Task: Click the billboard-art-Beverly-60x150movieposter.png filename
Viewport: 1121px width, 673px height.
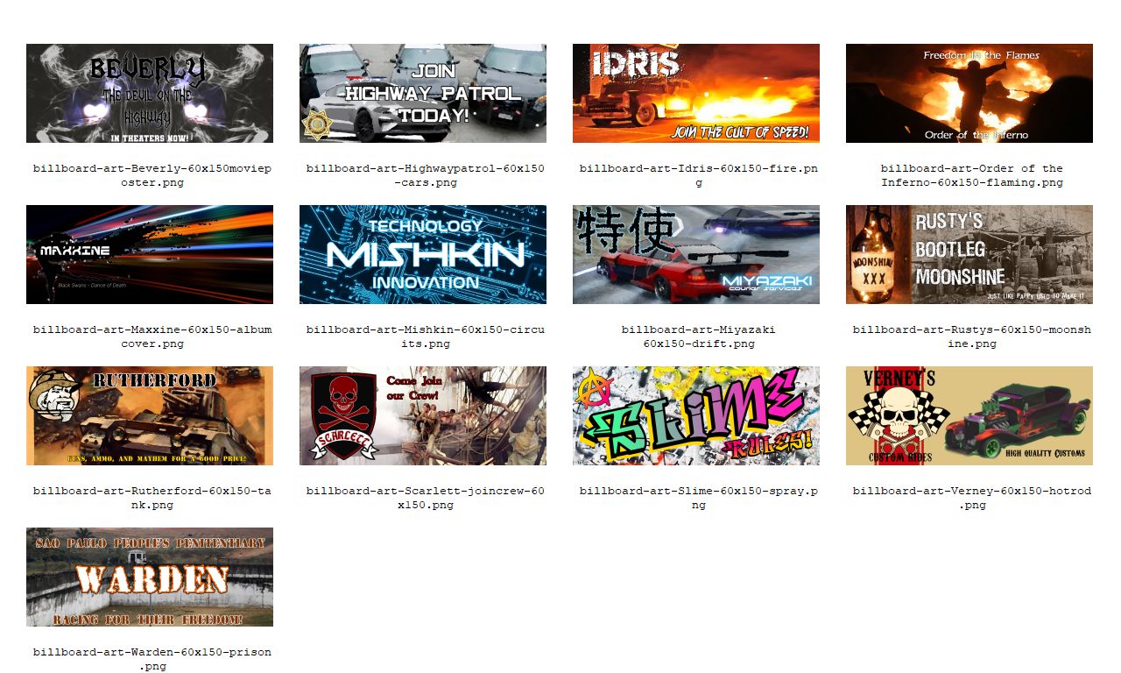Action: tap(152, 175)
